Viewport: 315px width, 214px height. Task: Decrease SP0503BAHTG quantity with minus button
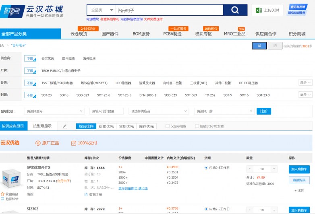[x=250, y=169]
